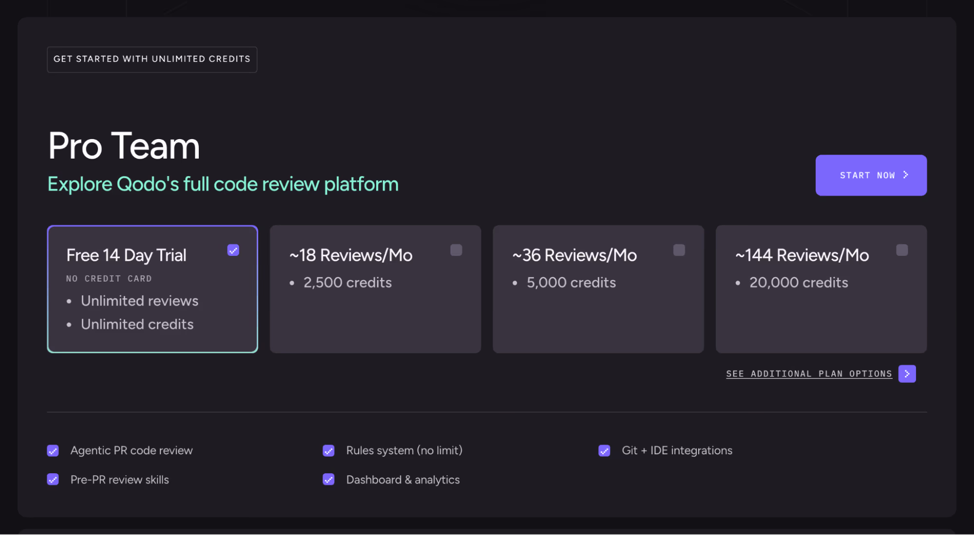Image resolution: width=974 pixels, height=535 pixels.
Task: Click the Agentic PR code review check icon
Action: point(53,450)
